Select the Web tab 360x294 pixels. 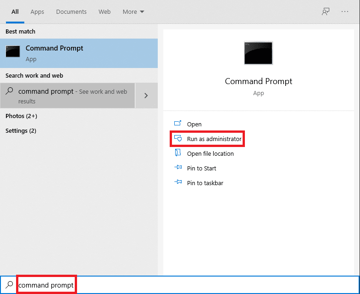click(x=105, y=12)
